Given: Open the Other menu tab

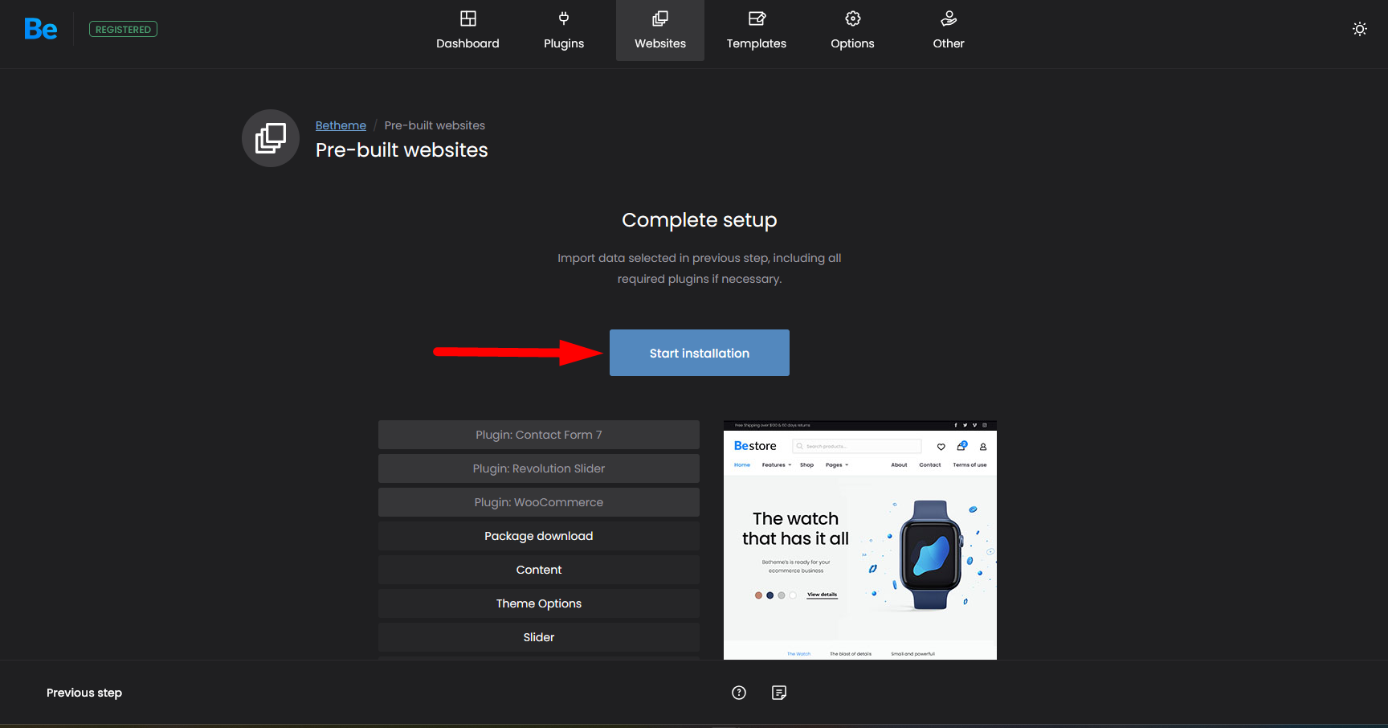Looking at the screenshot, I should [x=949, y=31].
